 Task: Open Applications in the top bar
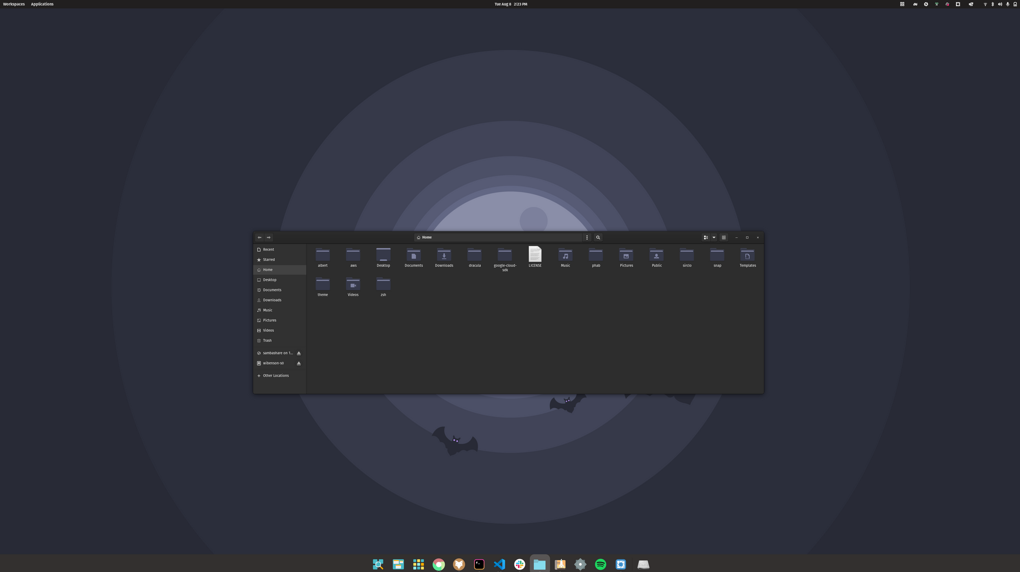click(x=42, y=4)
